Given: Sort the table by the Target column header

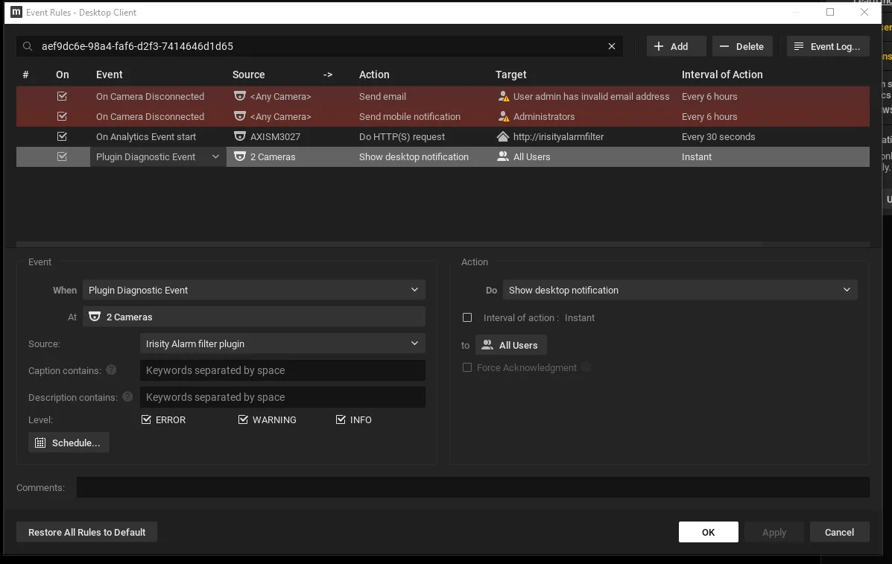Looking at the screenshot, I should pyautogui.click(x=511, y=75).
